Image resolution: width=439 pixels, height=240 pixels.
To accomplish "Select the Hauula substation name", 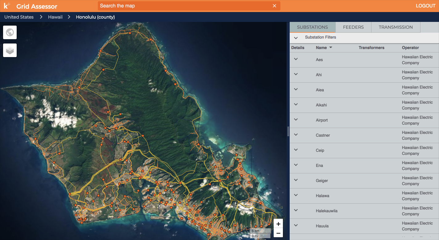I will (x=322, y=226).
